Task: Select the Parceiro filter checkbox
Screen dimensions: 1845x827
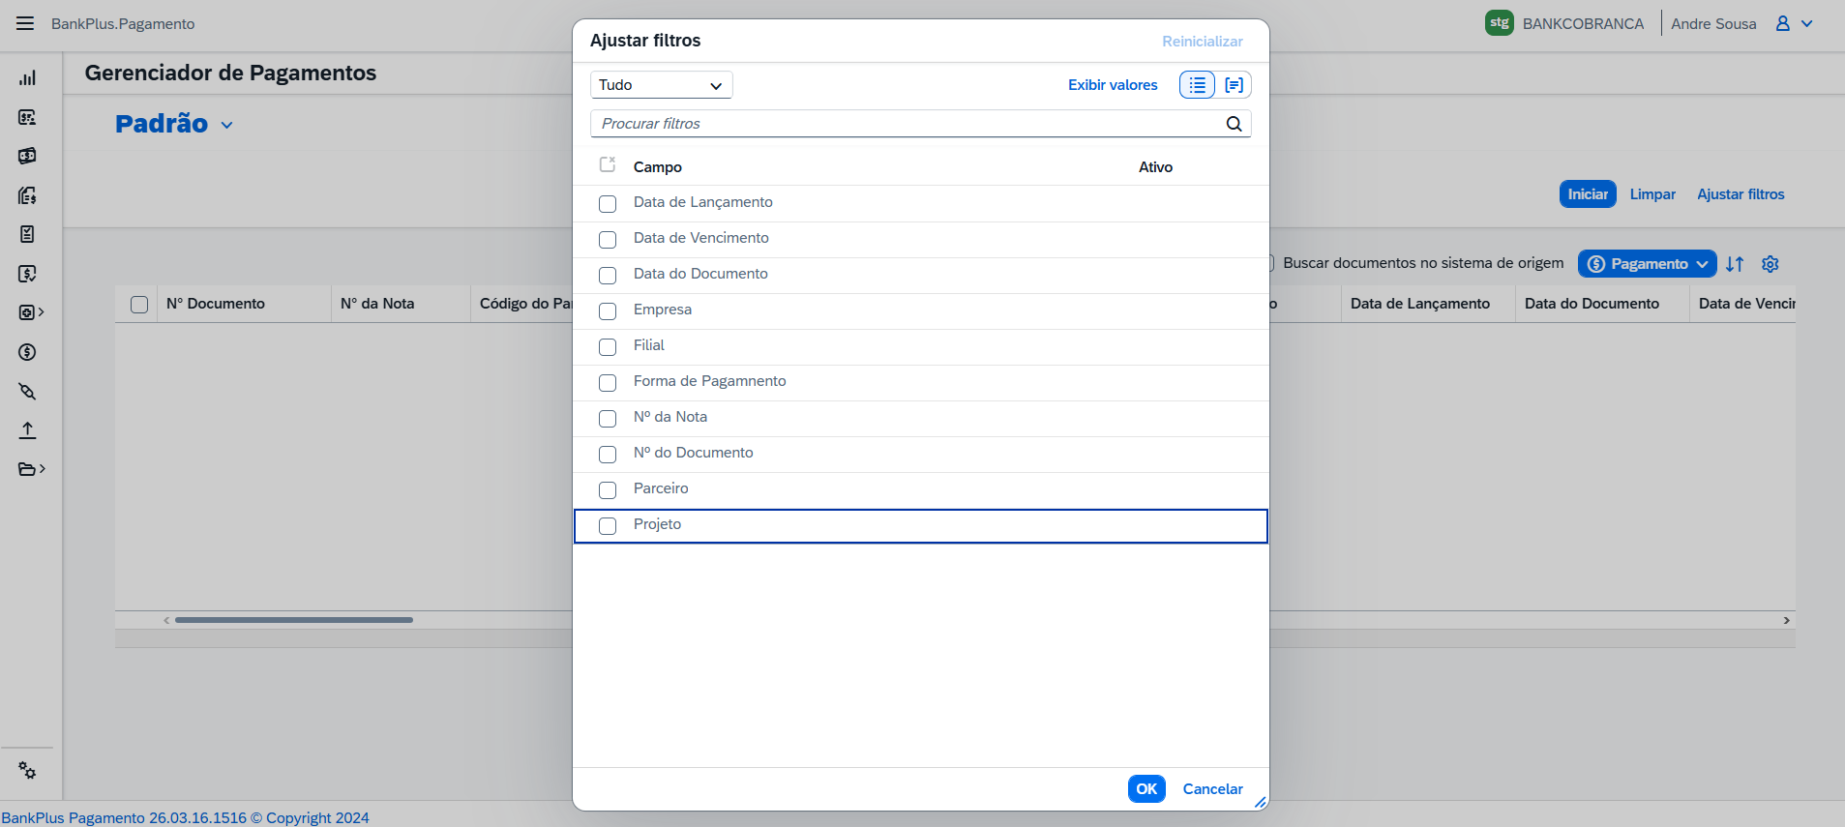Action: [x=608, y=490]
